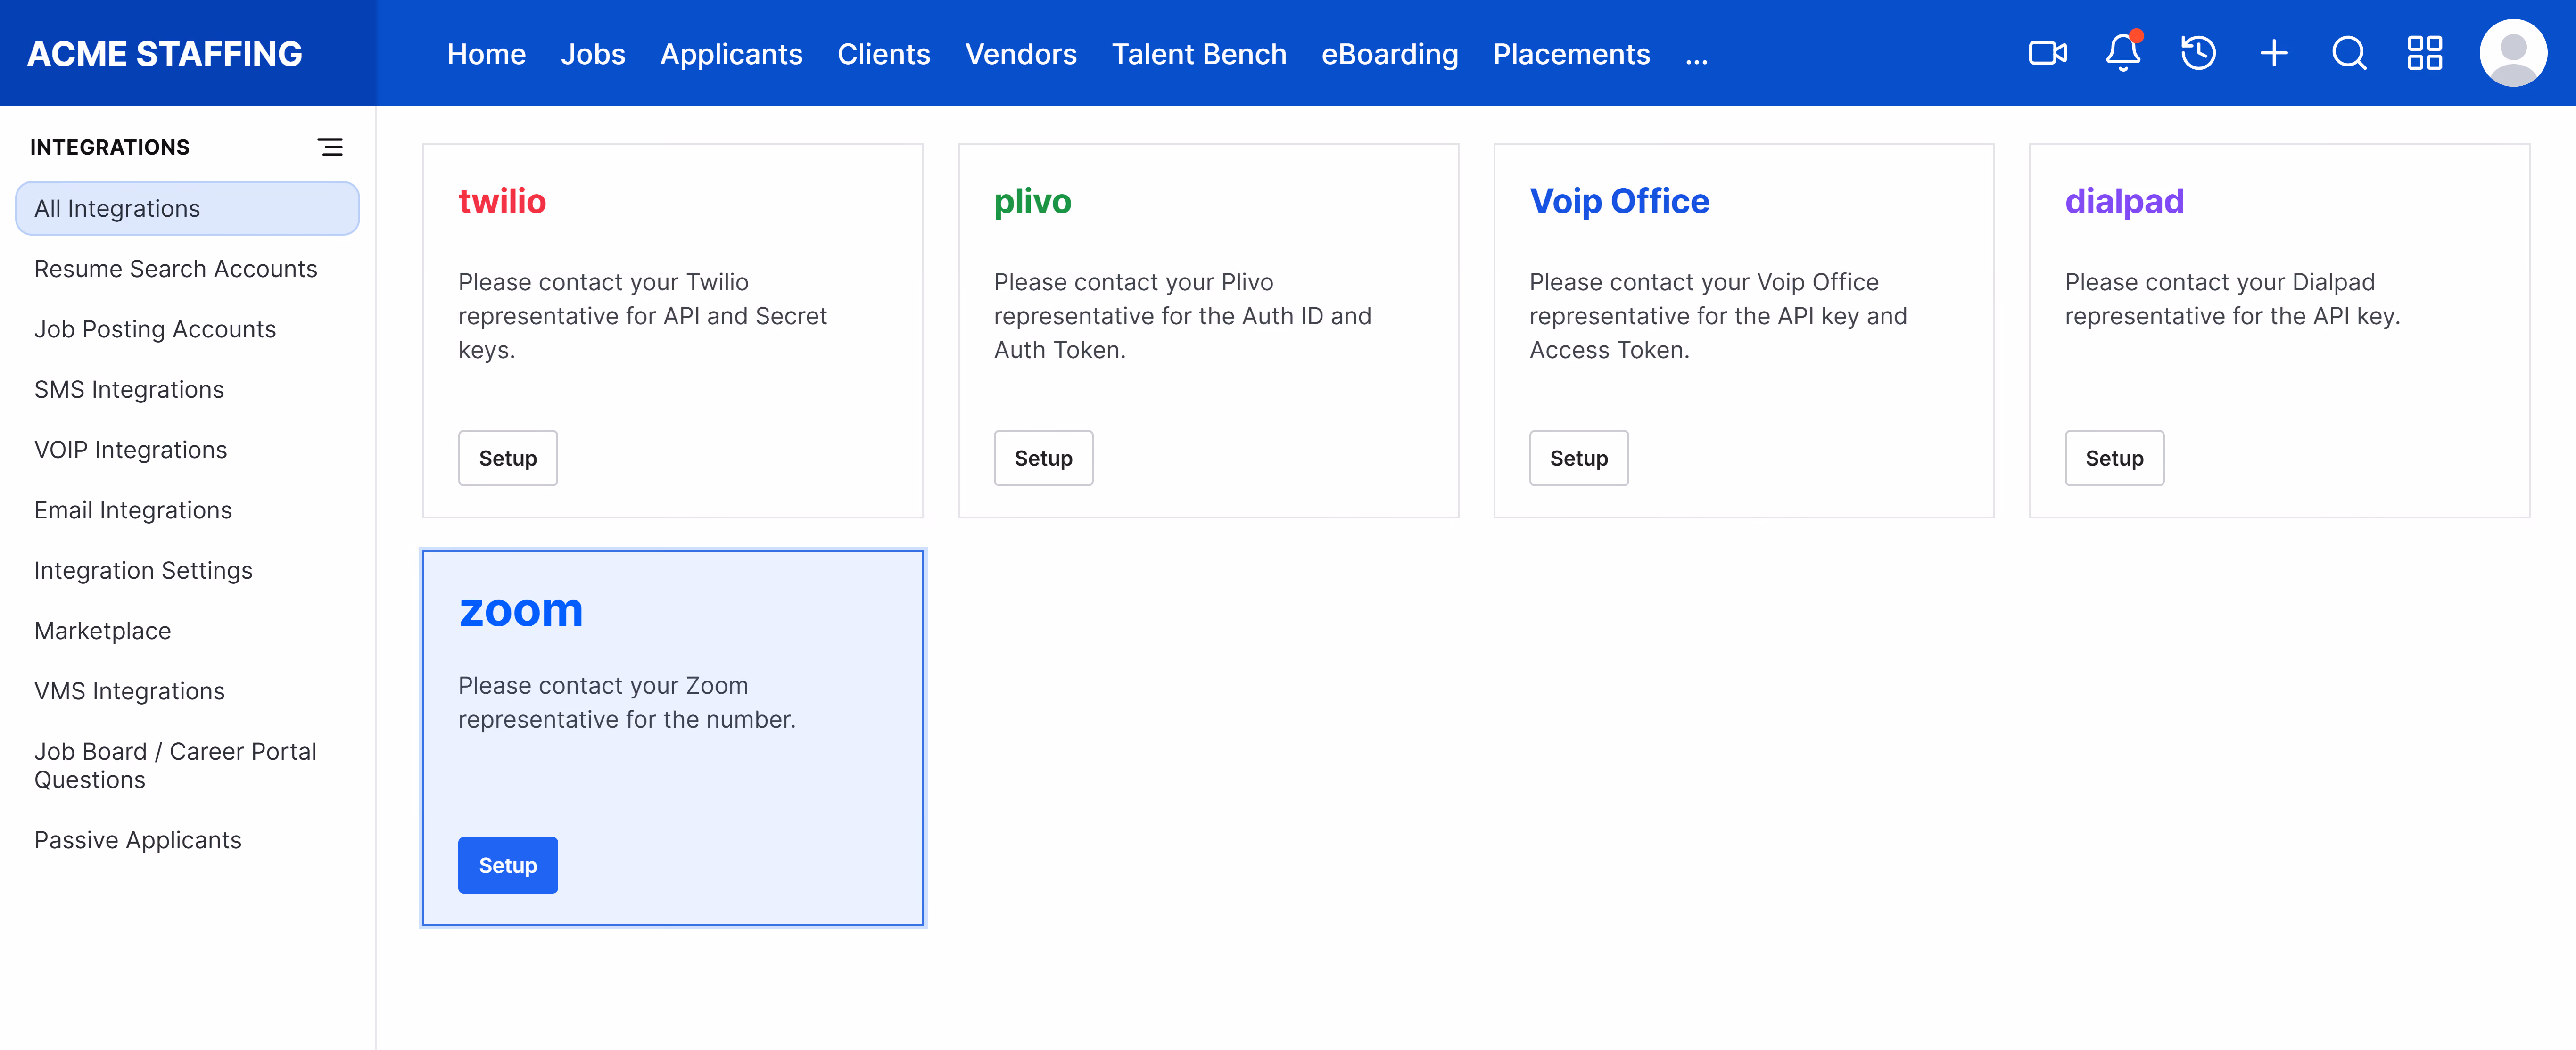Open VOIP Integrations
This screenshot has width=2576, height=1050.
pos(130,450)
